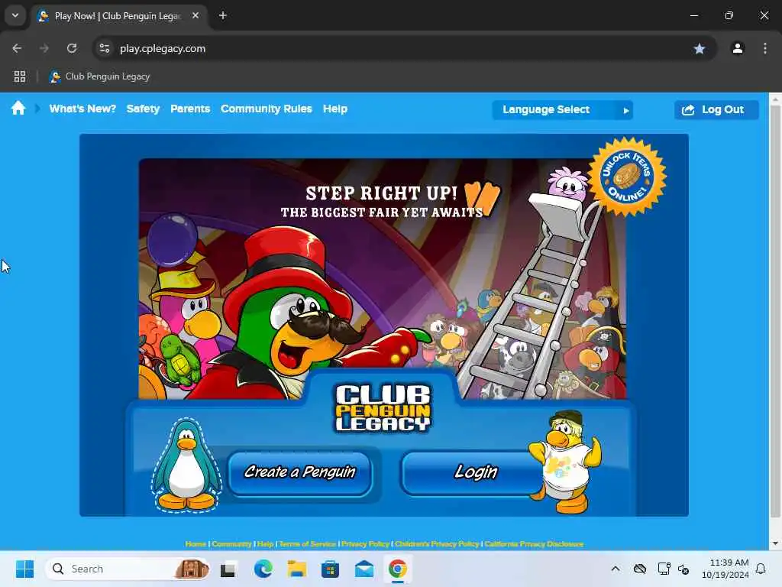Click the Fair banner image
This screenshot has height=587, width=782.
383,278
